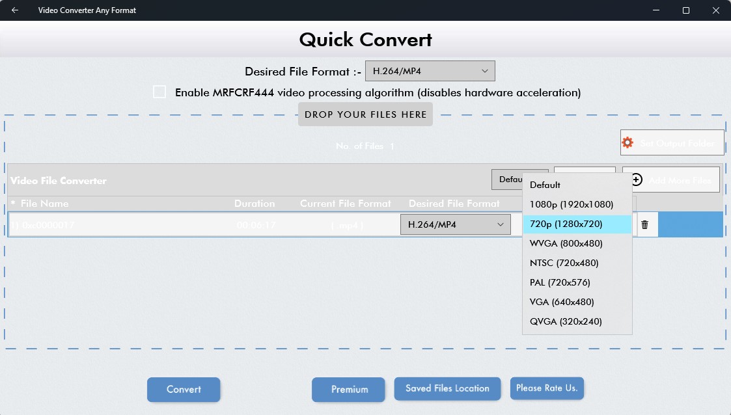This screenshot has width=731, height=415.
Task: Click Current File Format column header
Action: [x=346, y=204]
